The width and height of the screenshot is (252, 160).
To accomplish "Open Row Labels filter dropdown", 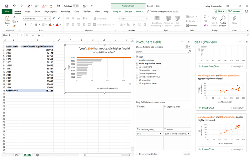I will point(20,46).
